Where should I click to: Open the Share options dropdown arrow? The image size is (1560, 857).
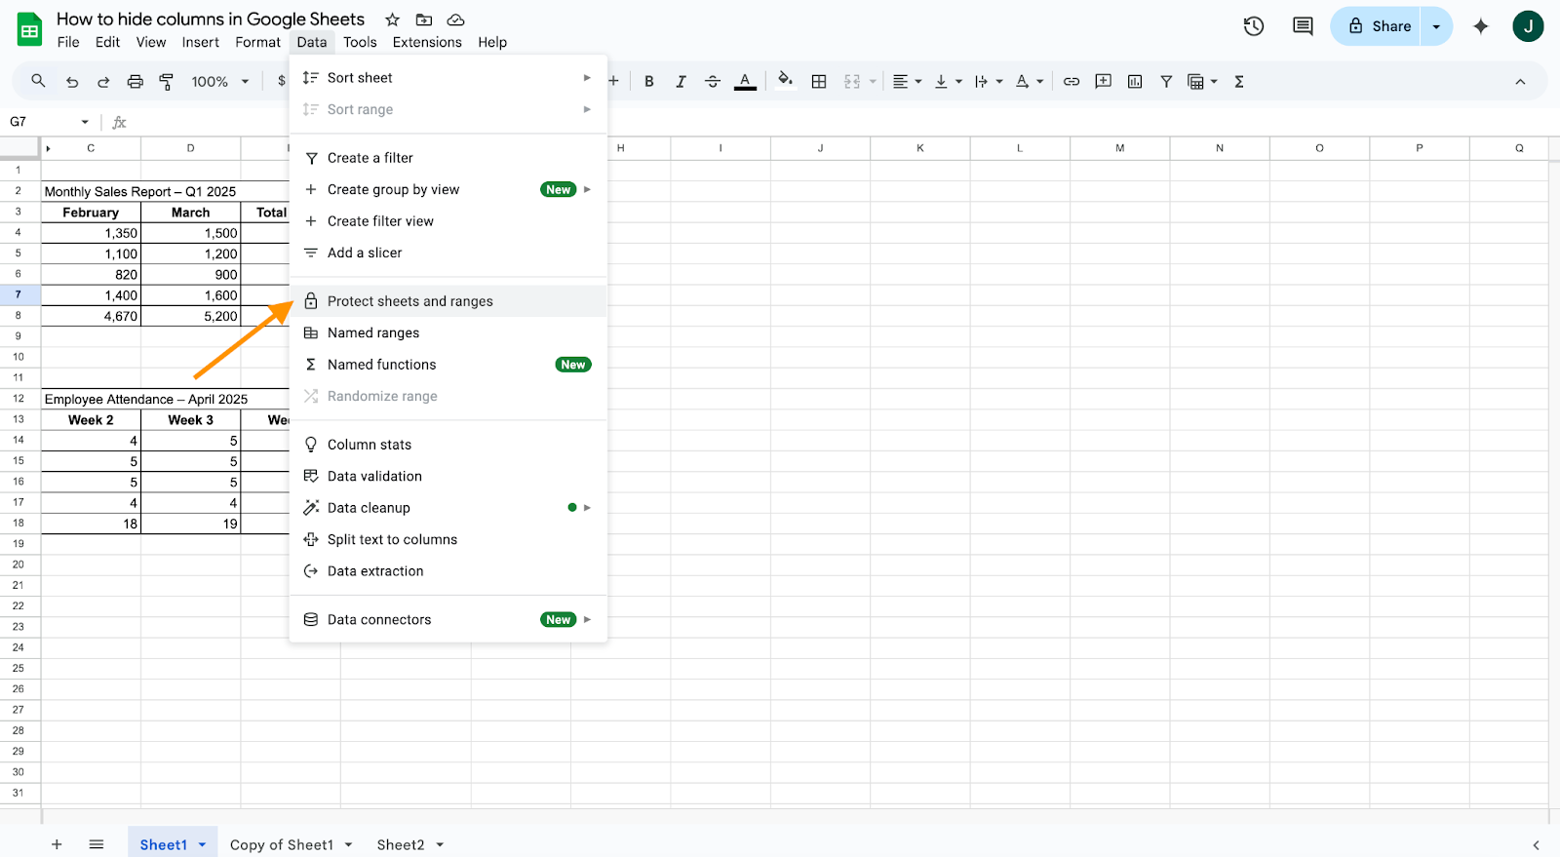click(x=1436, y=26)
